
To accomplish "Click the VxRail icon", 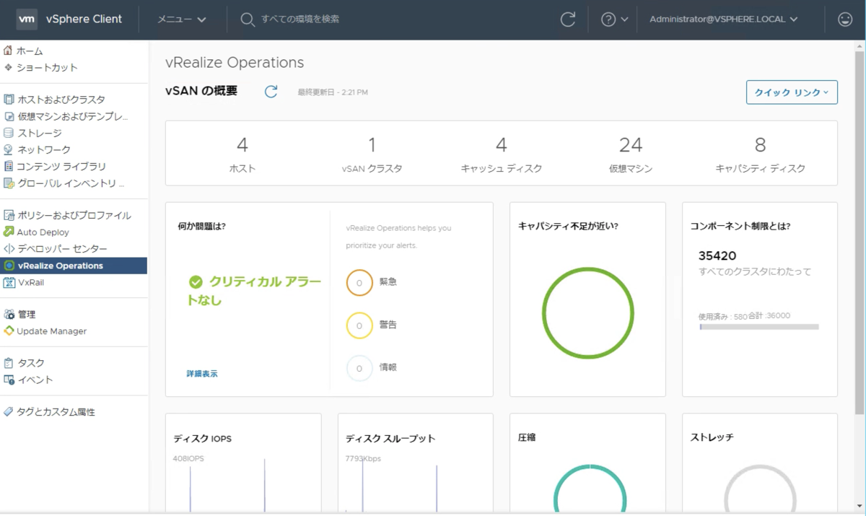I will [x=9, y=282].
